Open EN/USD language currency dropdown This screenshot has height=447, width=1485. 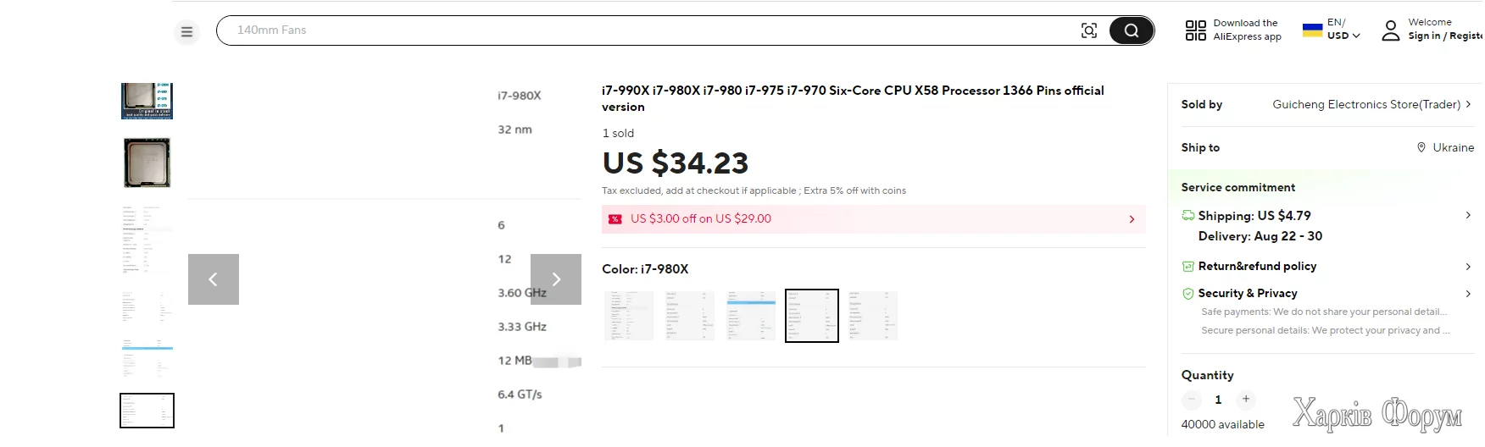coord(1332,30)
